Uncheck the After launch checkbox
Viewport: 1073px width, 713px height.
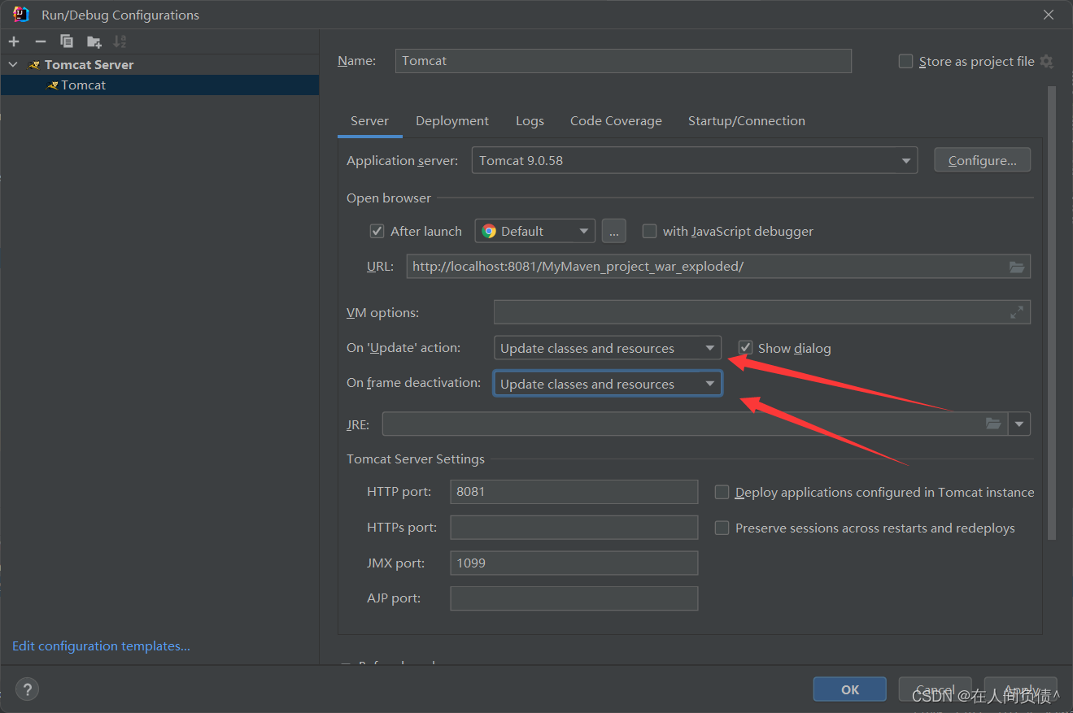[x=377, y=231]
